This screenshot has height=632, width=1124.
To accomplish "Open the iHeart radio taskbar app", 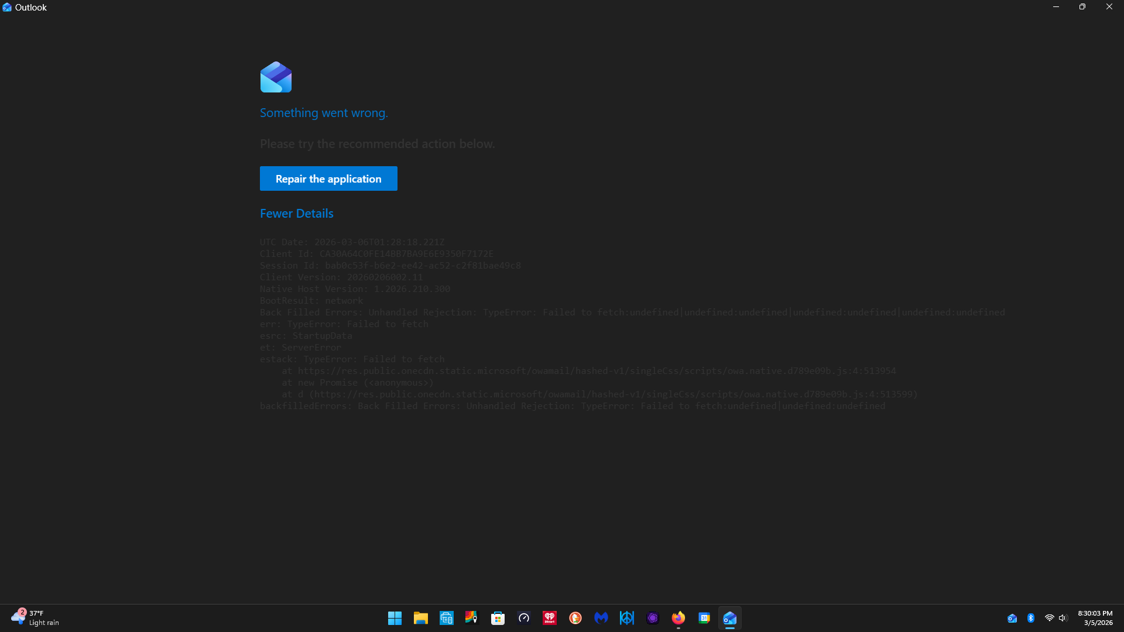I will (549, 618).
